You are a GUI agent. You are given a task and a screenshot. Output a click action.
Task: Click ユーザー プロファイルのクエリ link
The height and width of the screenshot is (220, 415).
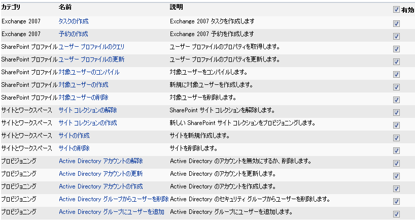[91, 47]
